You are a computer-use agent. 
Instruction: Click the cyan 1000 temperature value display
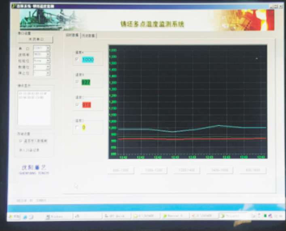click(x=88, y=59)
